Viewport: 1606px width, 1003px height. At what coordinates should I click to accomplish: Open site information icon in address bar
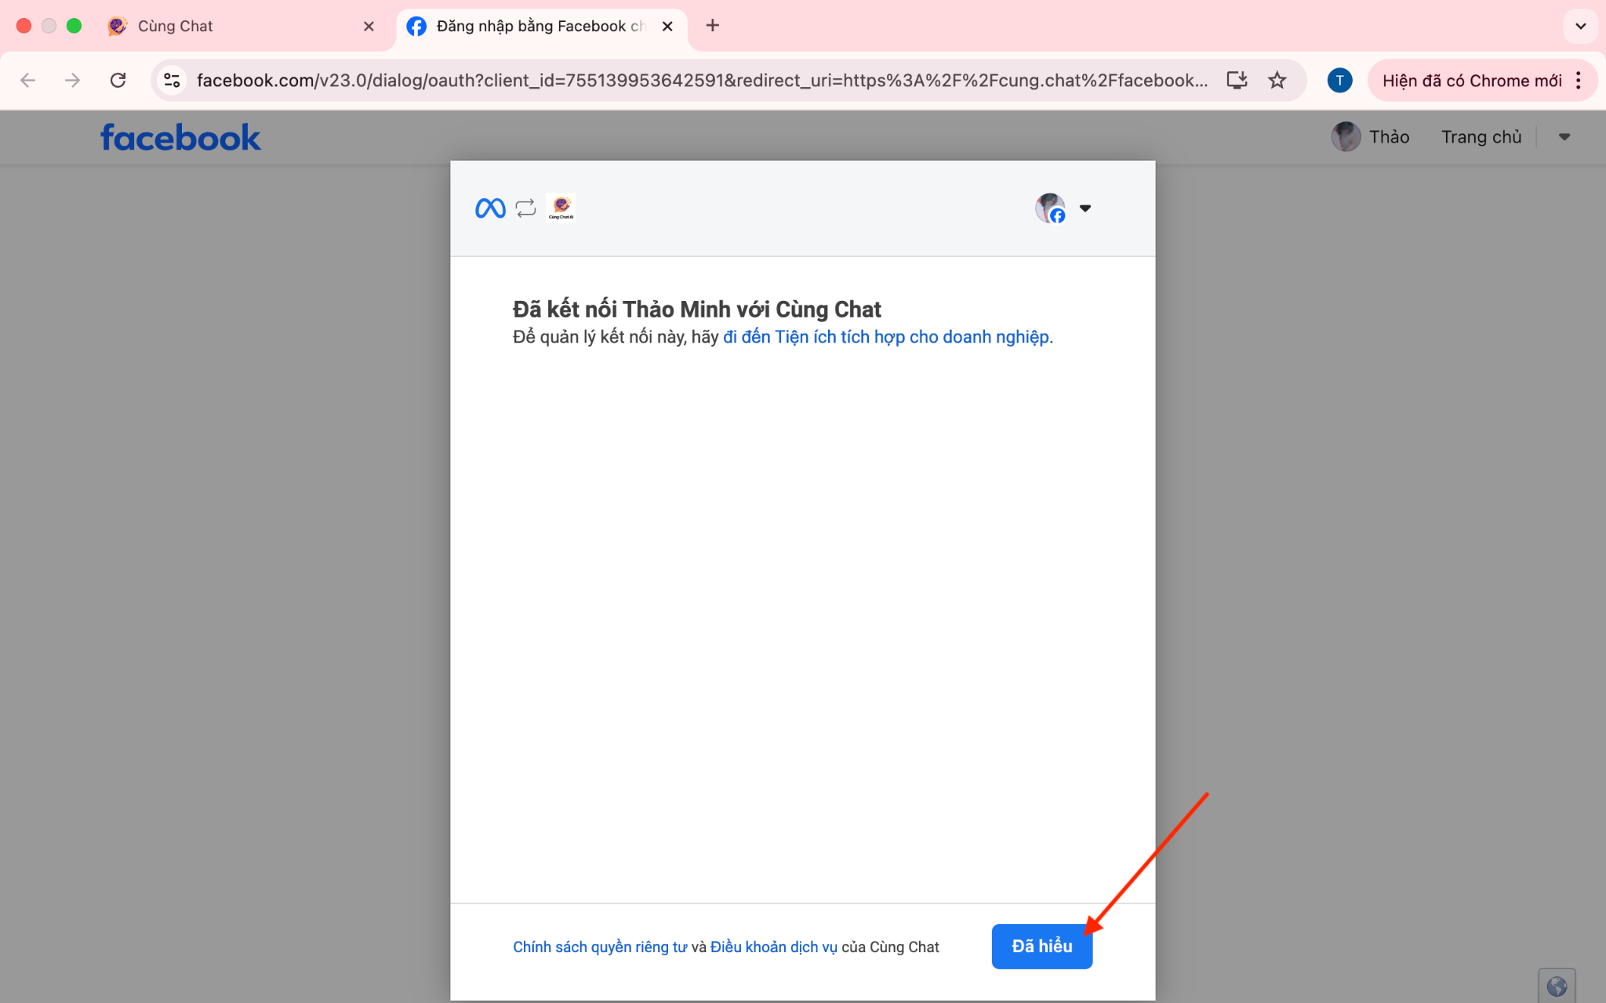point(172,80)
